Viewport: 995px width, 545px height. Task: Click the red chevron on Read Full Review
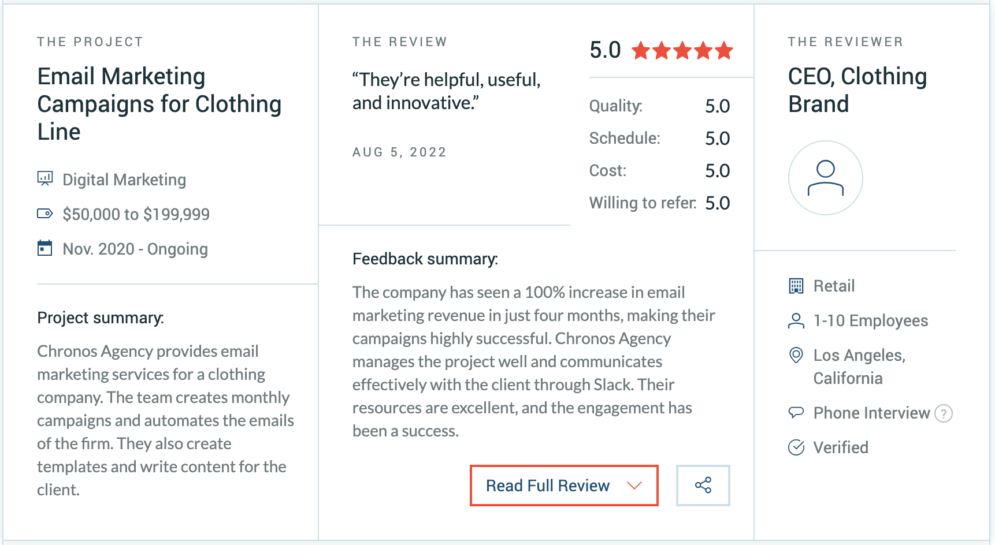(x=634, y=486)
